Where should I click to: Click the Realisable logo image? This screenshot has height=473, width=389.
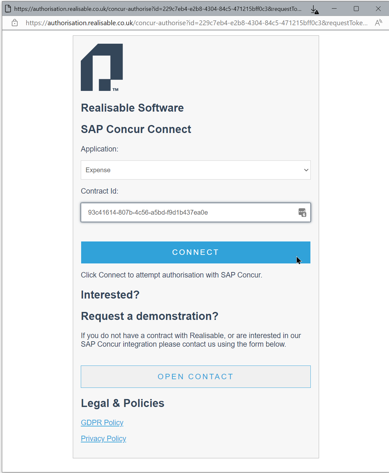[x=102, y=67]
